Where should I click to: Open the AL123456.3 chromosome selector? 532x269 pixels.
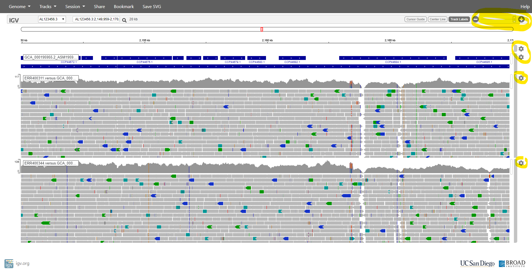point(52,19)
